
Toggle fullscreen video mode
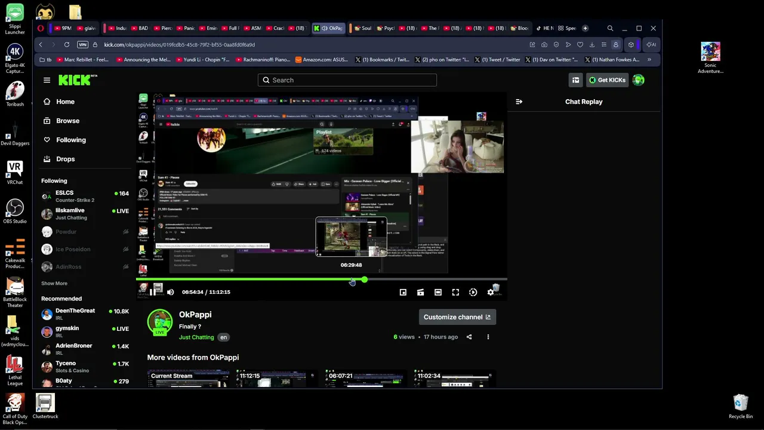tap(455, 292)
